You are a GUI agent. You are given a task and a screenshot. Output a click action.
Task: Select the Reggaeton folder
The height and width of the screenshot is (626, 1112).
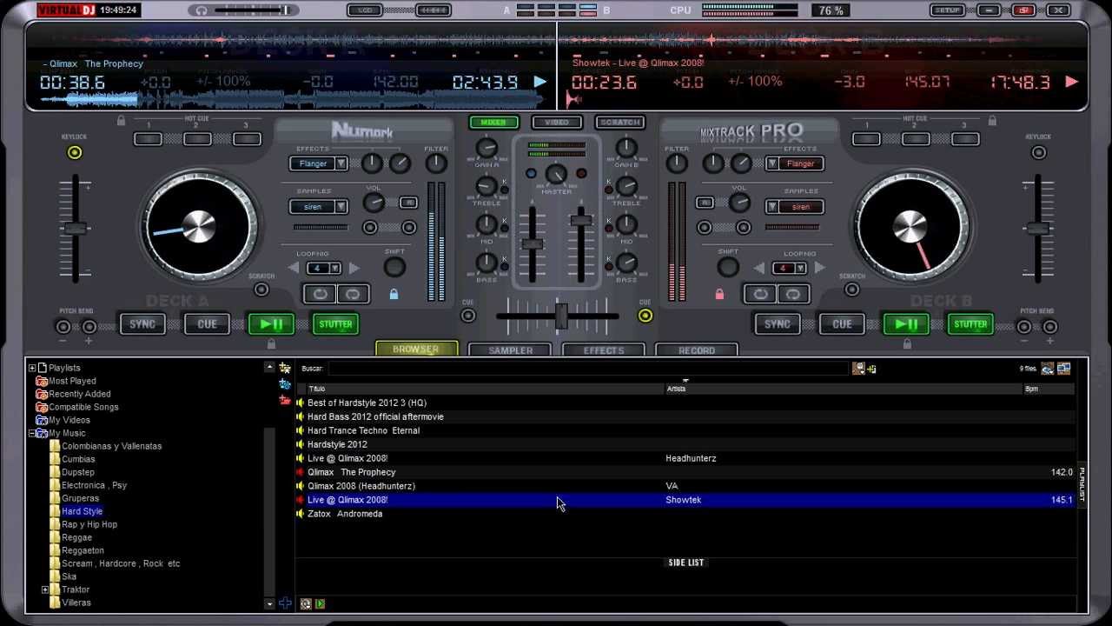click(x=83, y=550)
